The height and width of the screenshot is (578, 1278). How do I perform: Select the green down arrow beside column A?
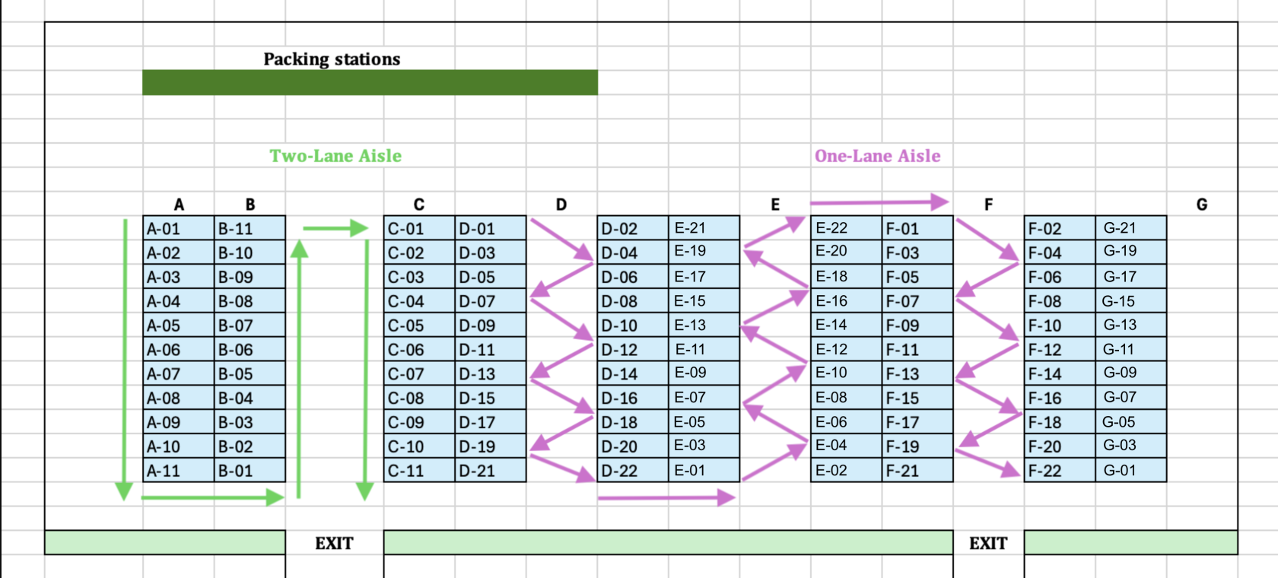click(124, 357)
